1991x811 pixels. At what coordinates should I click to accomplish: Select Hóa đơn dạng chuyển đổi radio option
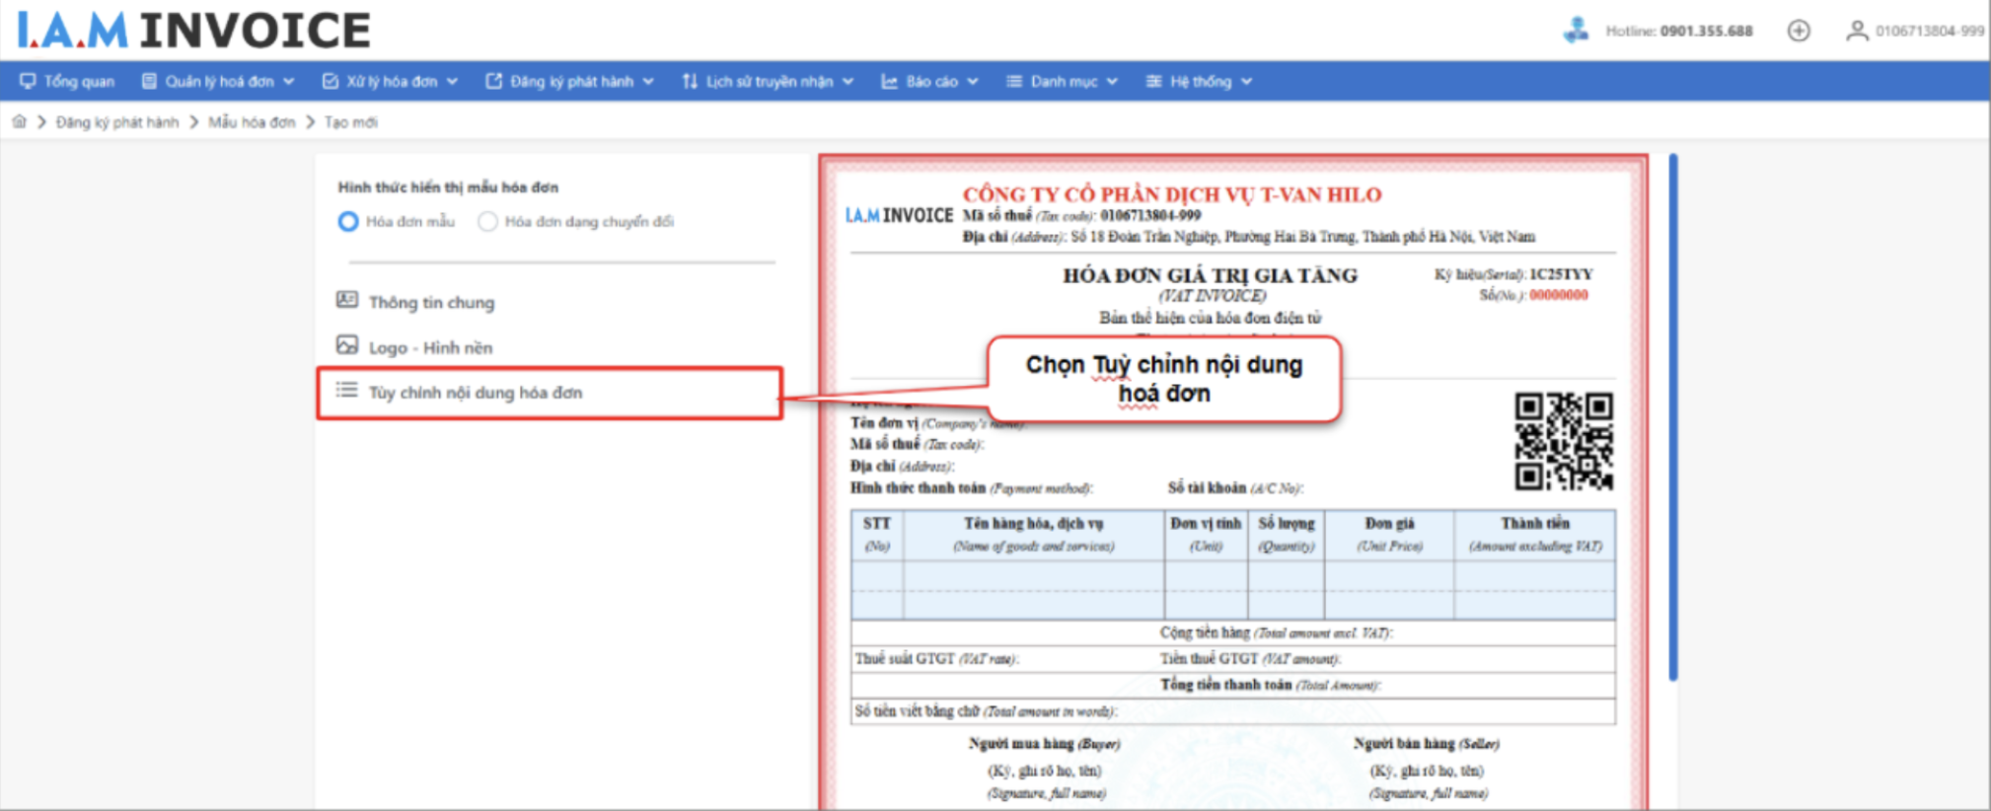[487, 222]
